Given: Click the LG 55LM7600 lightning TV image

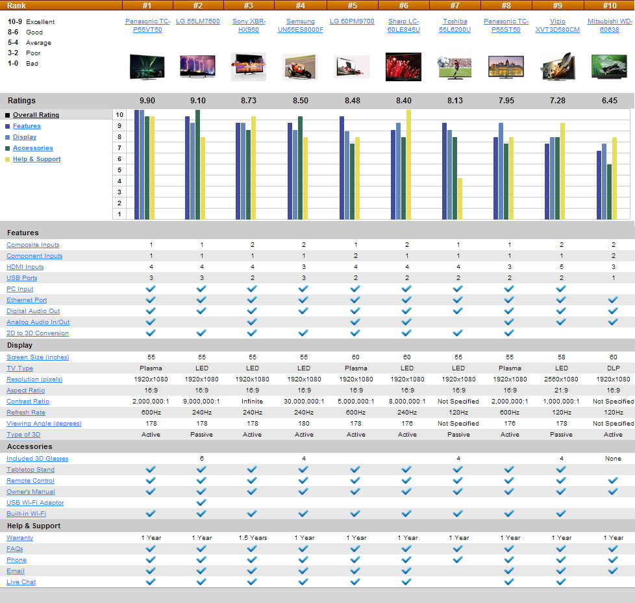Looking at the screenshot, I should 197,67.
